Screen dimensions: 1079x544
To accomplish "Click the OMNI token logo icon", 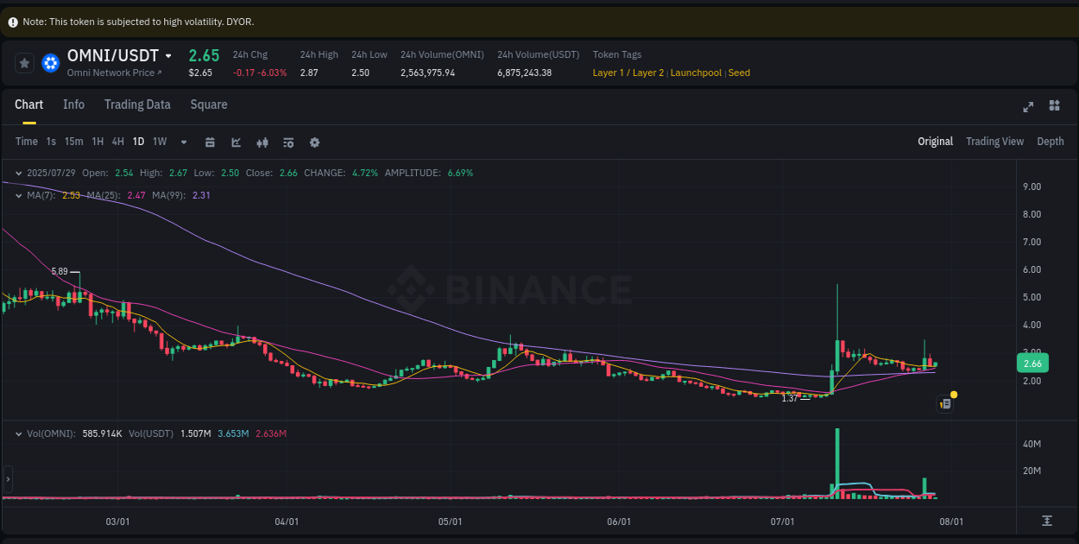I will coord(50,62).
